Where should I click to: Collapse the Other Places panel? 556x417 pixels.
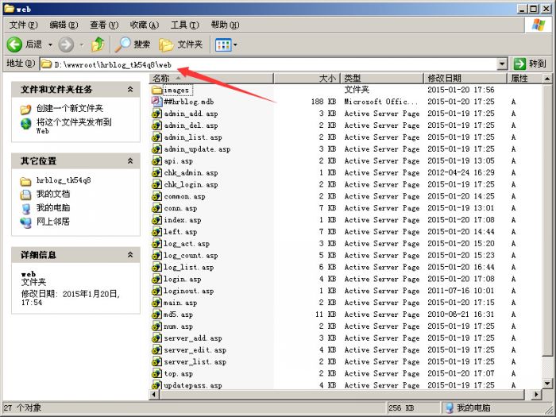coord(130,161)
